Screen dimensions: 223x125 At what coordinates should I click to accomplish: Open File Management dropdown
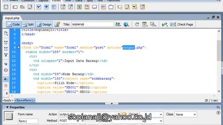tap(118, 24)
